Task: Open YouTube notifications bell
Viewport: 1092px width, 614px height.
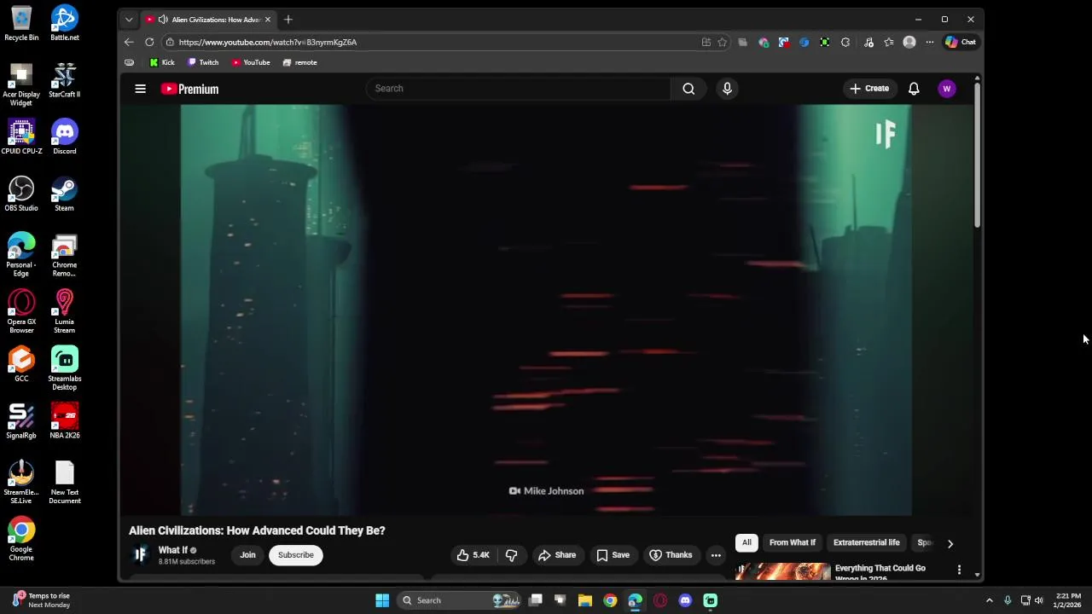Action: pyautogui.click(x=914, y=89)
